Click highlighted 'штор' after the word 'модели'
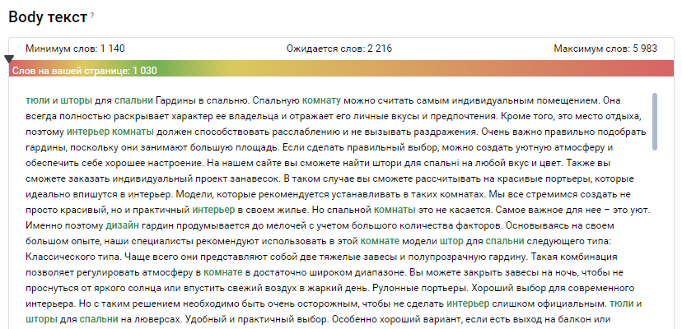Image resolution: width=682 pixels, height=329 pixels. [x=451, y=241]
